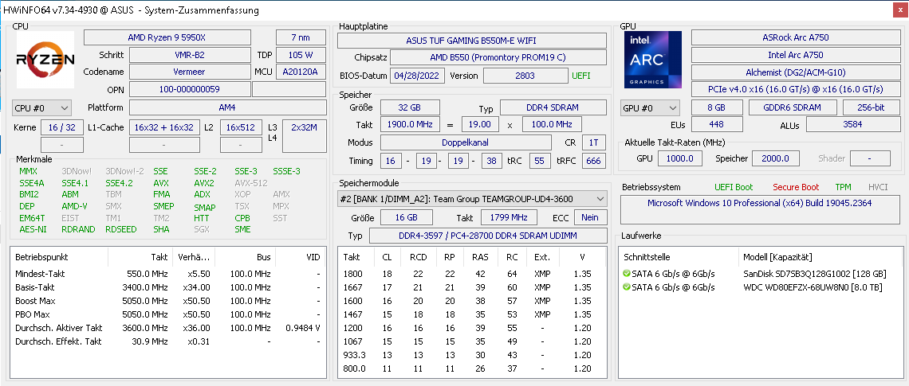Click the 16 / 32 cores field

[61, 127]
